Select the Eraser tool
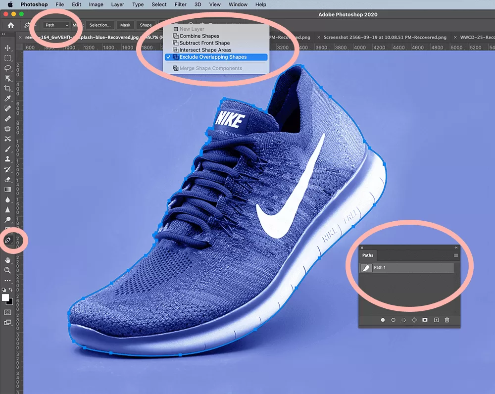Image resolution: width=495 pixels, height=394 pixels. coord(7,179)
